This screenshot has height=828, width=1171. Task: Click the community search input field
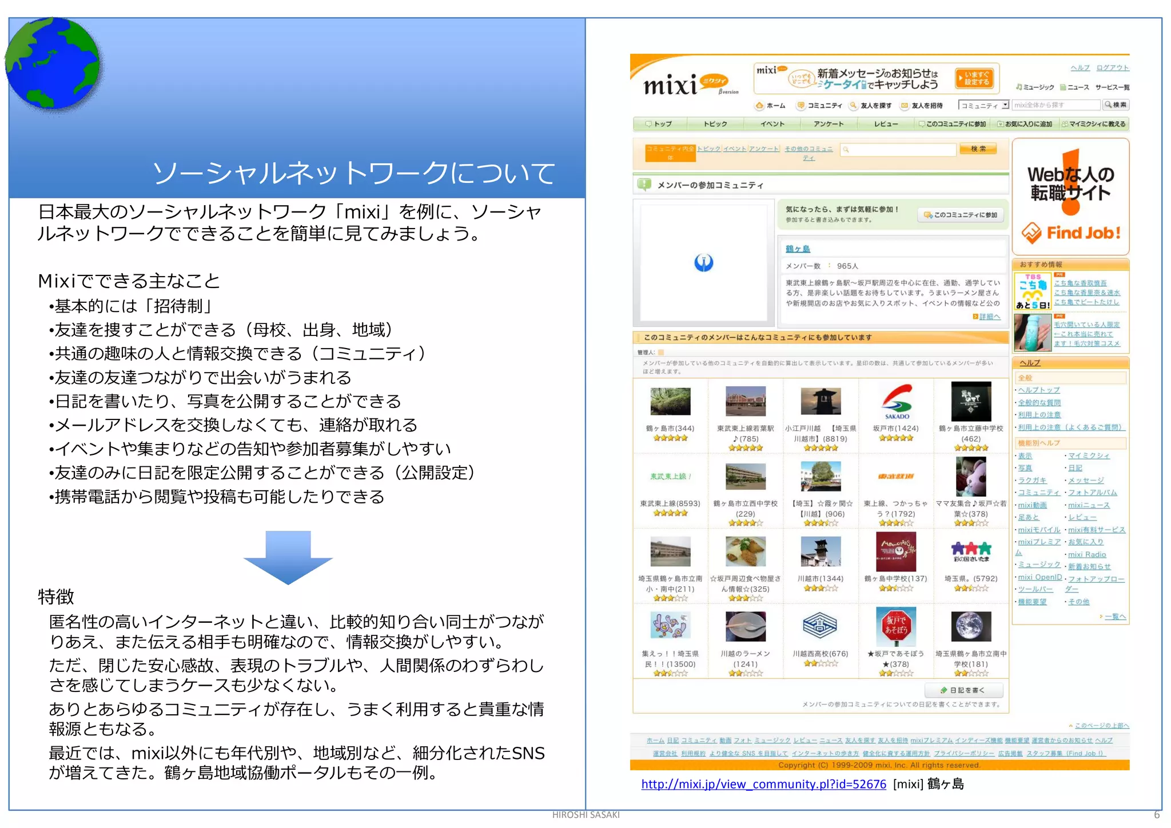pos(898,150)
